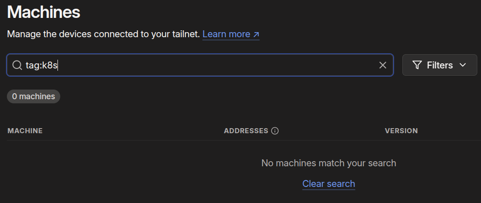Image resolution: width=481 pixels, height=203 pixels.
Task: Click the ADDRESSES column header label
Action: point(246,131)
